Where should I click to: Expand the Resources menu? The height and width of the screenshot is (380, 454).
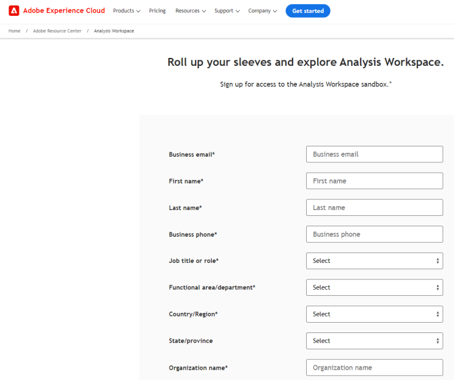[191, 11]
